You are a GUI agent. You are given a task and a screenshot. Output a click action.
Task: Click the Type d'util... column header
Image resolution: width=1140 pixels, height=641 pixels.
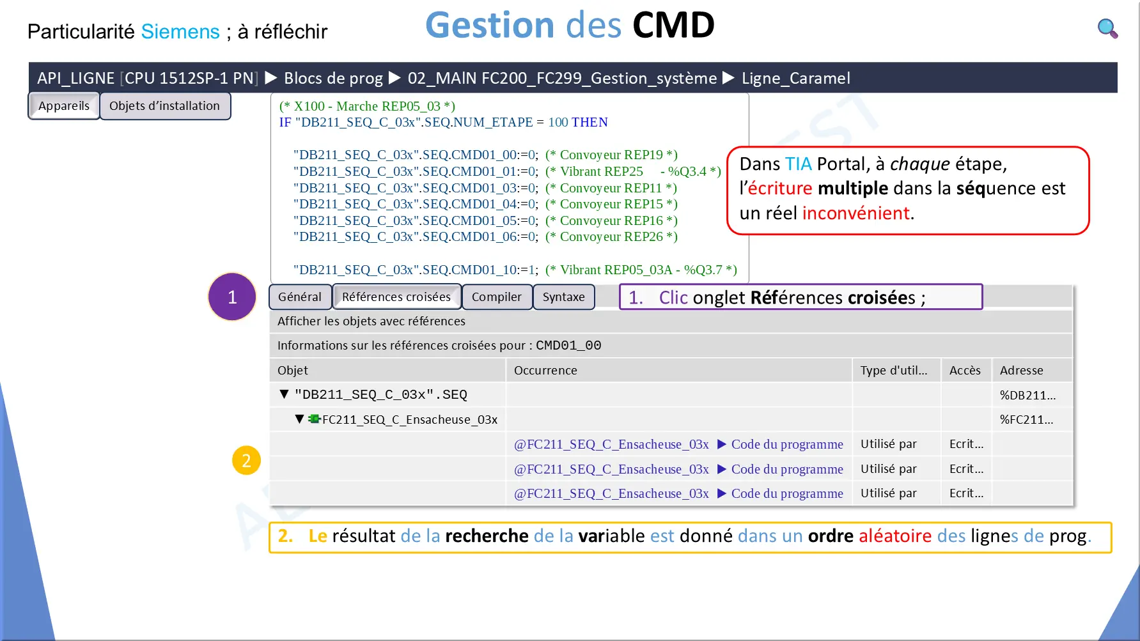click(896, 370)
